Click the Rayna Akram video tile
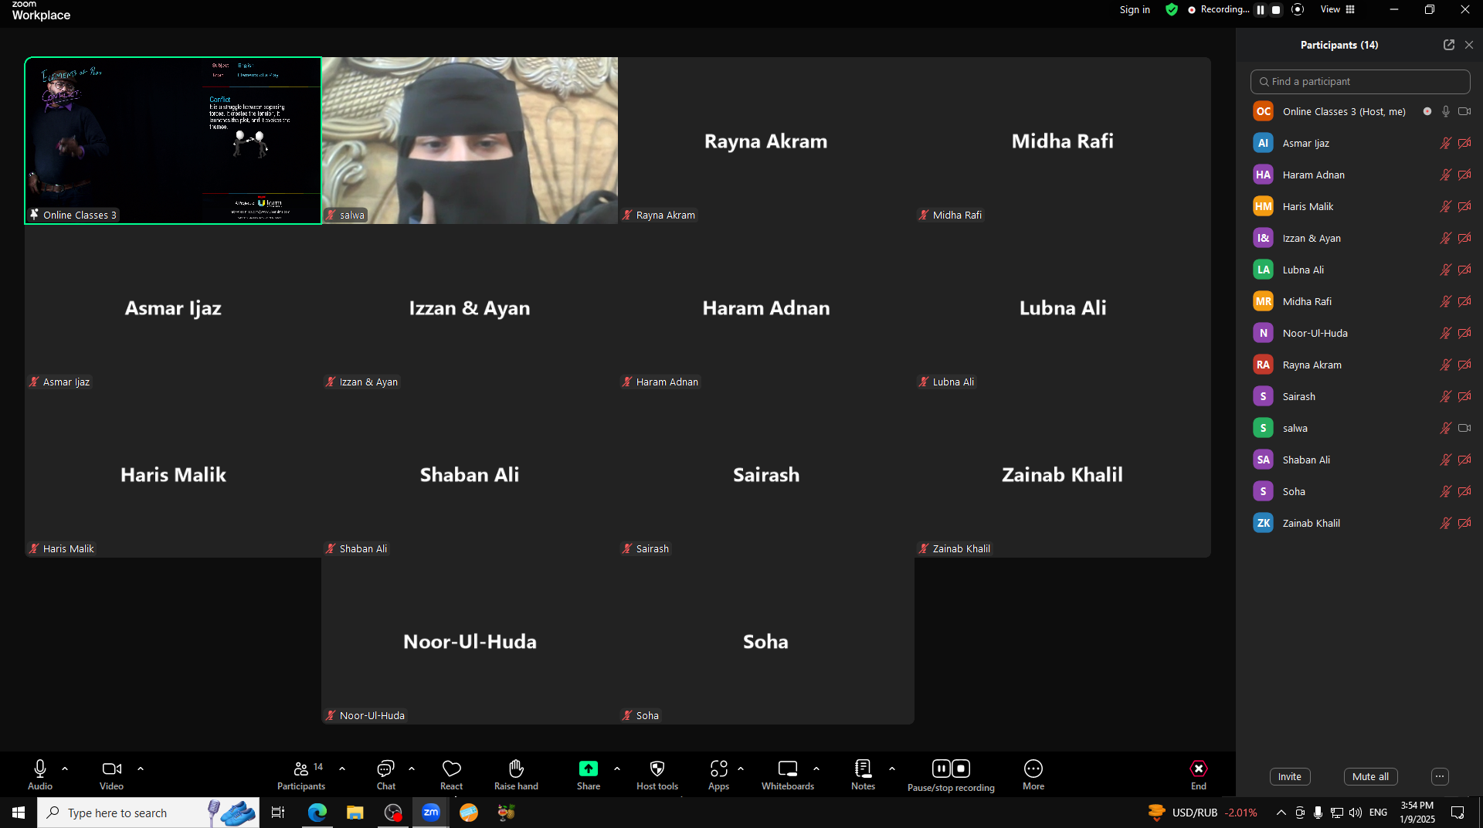The image size is (1483, 828). click(x=766, y=141)
